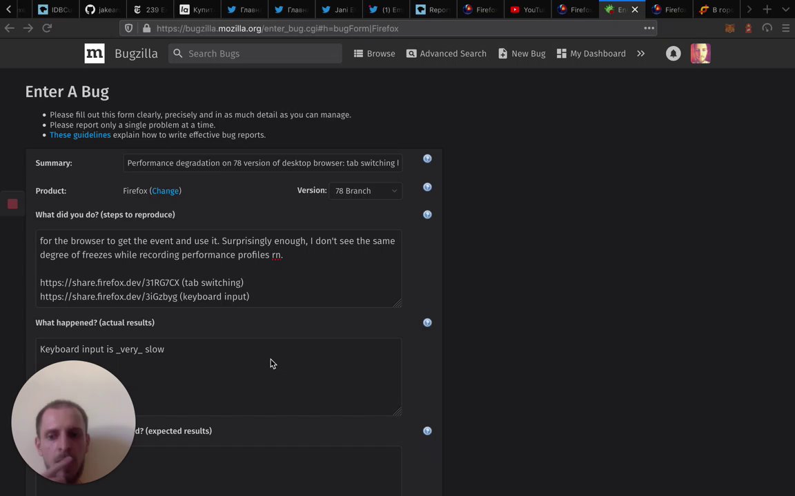Click into the actual results textarea

click(219, 377)
